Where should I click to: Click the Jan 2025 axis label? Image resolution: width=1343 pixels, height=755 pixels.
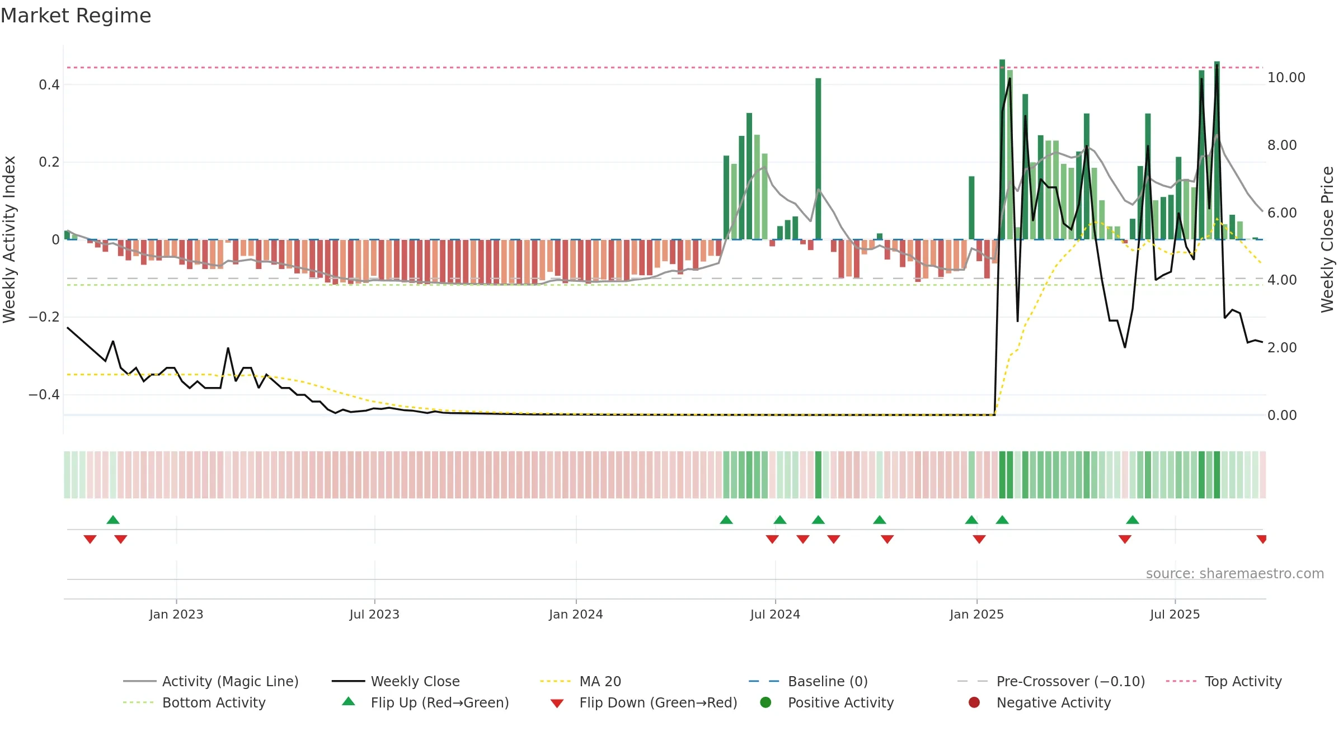(x=976, y=614)
